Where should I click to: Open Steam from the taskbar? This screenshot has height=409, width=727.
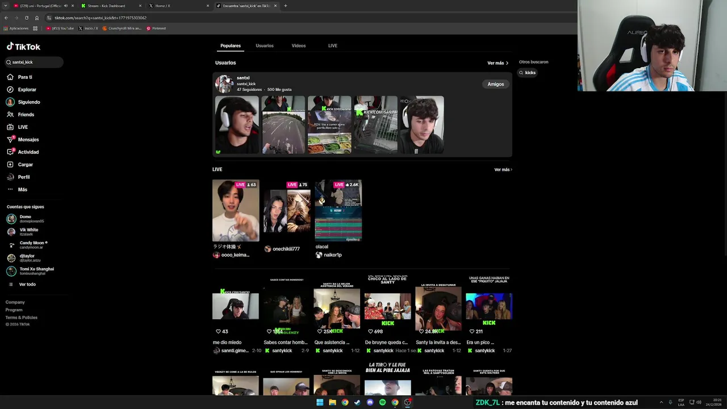click(x=357, y=402)
